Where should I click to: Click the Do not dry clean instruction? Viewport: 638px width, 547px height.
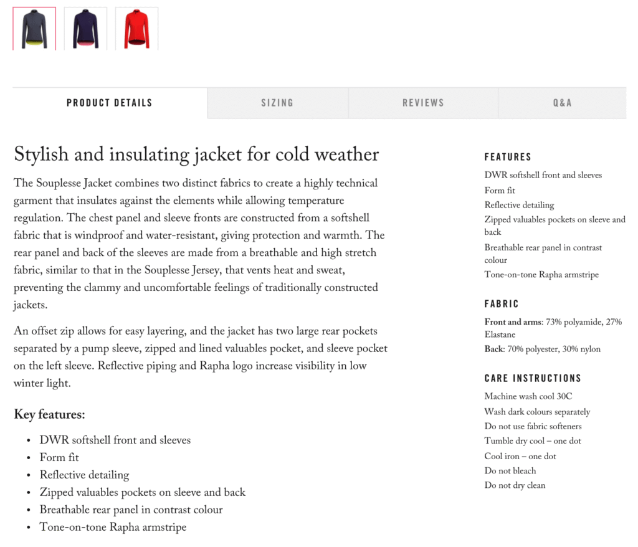[515, 485]
